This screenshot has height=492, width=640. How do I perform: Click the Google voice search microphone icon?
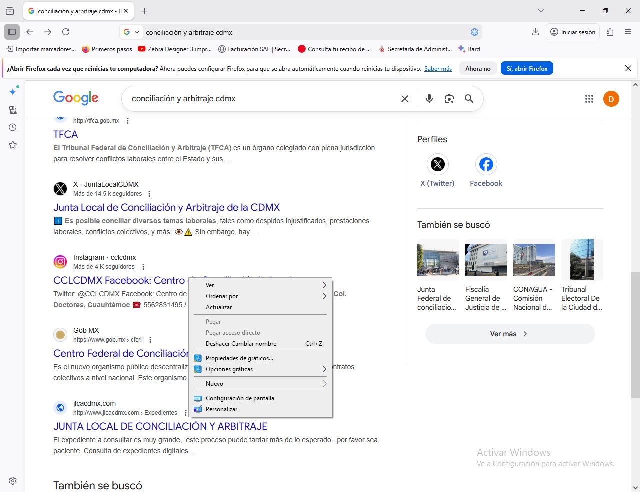[429, 99]
